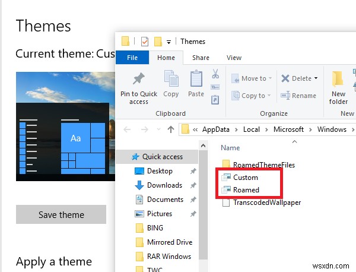Switch to the Home ribbon tab

coord(166,58)
